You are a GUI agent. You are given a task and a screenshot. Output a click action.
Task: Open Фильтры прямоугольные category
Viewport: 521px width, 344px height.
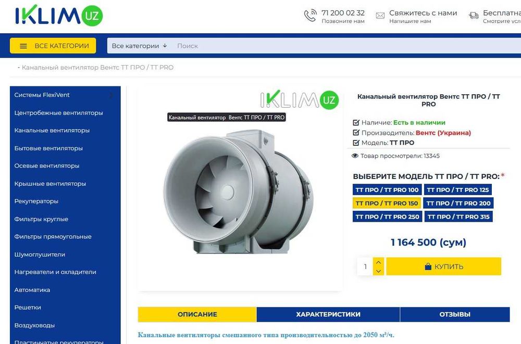pos(53,237)
